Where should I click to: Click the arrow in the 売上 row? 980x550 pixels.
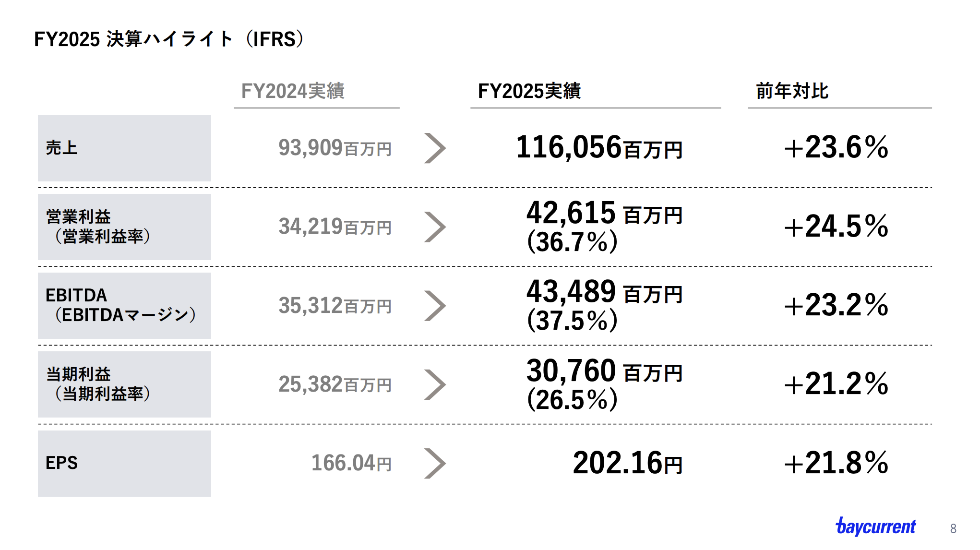pyautogui.click(x=435, y=148)
